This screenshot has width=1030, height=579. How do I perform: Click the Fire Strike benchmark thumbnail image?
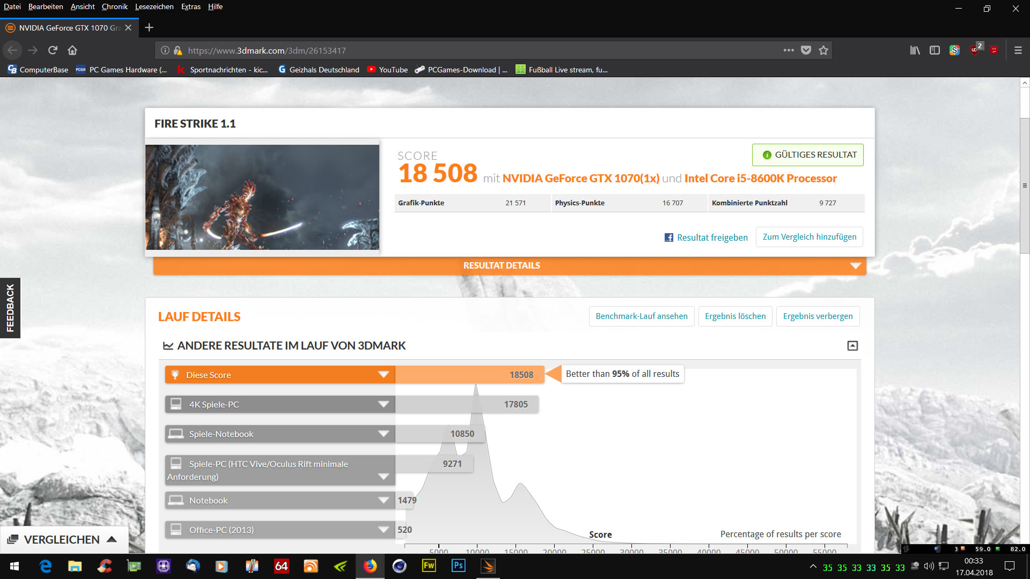(262, 197)
